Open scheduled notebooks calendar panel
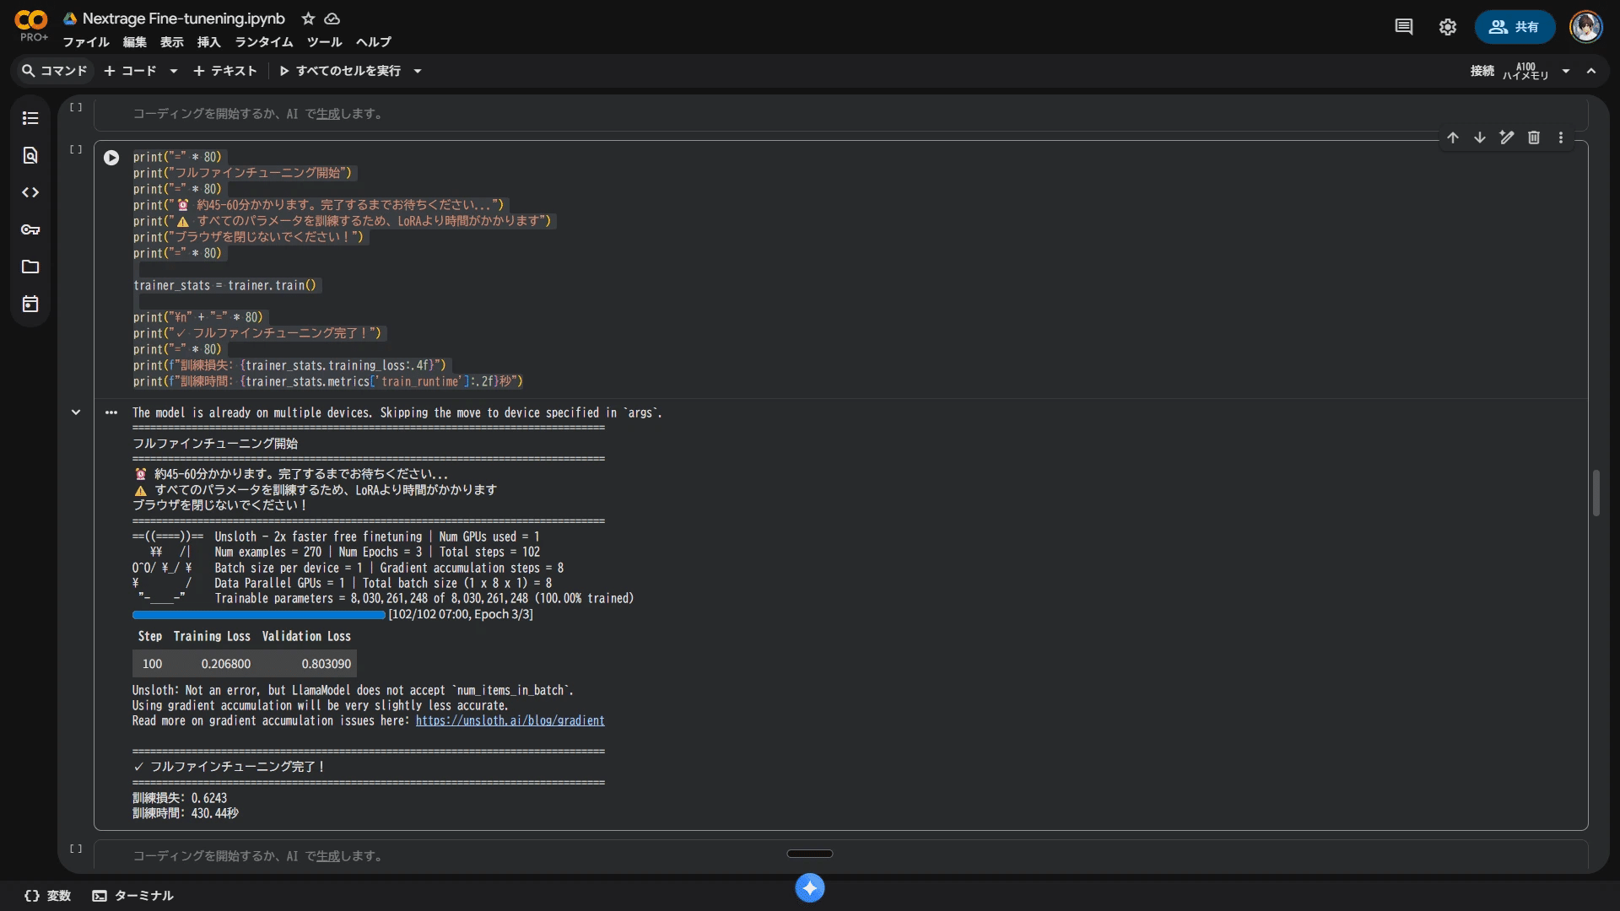The image size is (1620, 911). pos(30,304)
